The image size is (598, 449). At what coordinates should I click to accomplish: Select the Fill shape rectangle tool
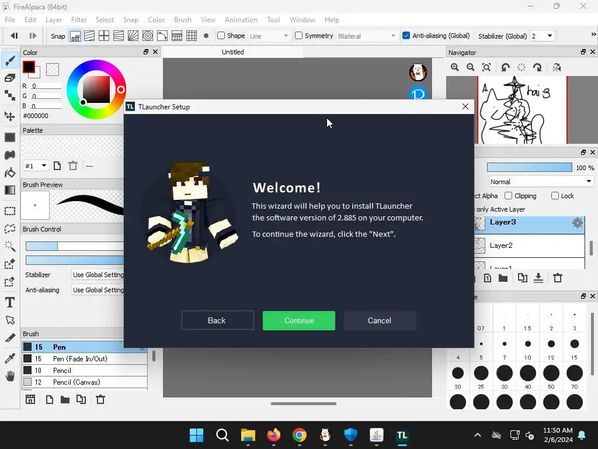[x=10, y=137]
